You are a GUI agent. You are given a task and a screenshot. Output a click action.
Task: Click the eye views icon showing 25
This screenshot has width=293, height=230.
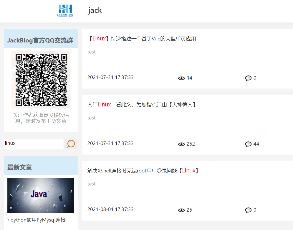tap(181, 210)
